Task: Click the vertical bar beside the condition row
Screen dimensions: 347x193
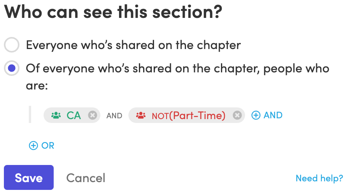Action: [30, 114]
